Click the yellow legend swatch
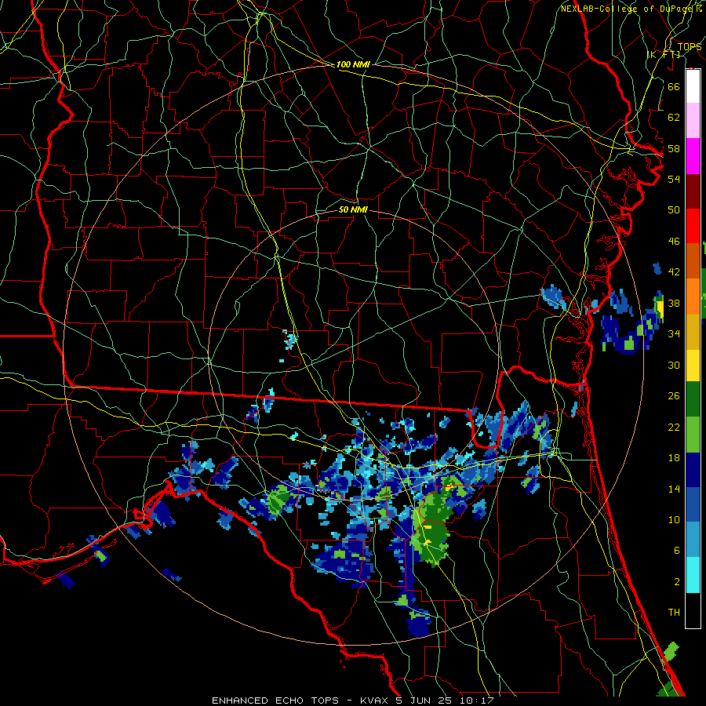 coord(693,365)
